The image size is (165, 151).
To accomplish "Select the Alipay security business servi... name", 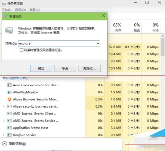I will pos(36,106).
